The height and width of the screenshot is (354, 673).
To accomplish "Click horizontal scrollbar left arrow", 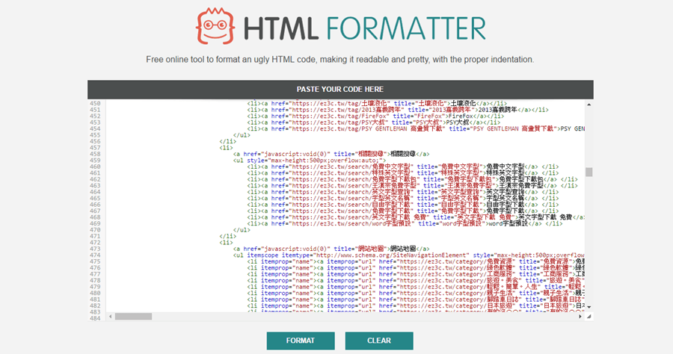I will click(x=111, y=317).
